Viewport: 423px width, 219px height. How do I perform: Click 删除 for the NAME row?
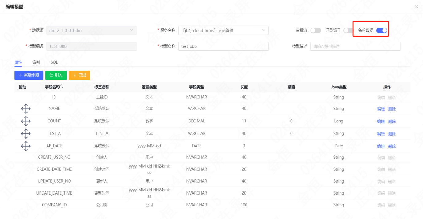[x=392, y=109]
